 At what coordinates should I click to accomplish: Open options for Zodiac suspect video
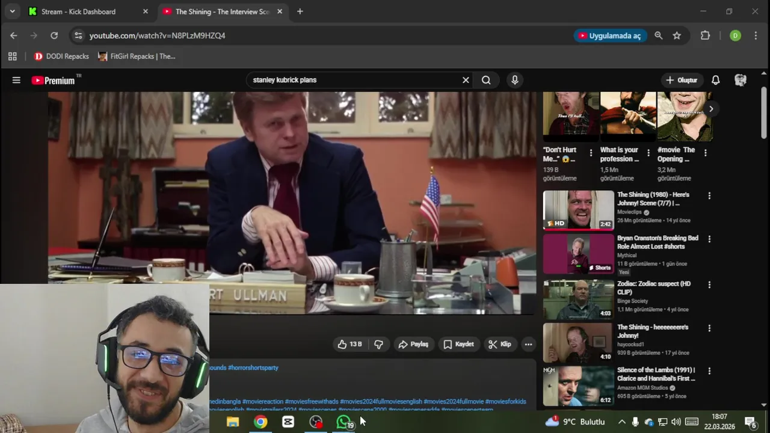[x=709, y=285]
